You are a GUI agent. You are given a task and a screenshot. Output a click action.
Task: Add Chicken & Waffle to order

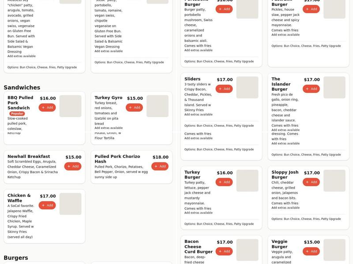[47, 205]
